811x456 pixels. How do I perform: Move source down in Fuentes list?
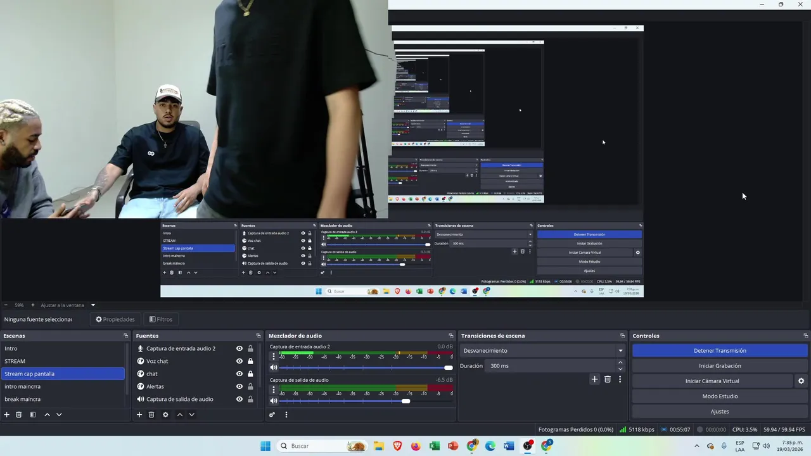click(x=191, y=415)
